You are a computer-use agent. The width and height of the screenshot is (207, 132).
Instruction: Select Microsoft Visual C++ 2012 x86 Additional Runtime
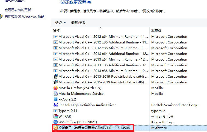click(x=104, y=42)
